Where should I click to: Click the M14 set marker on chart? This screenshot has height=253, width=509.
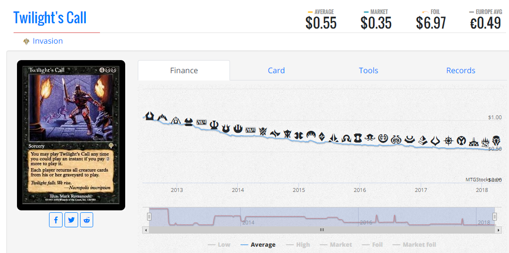click(201, 123)
